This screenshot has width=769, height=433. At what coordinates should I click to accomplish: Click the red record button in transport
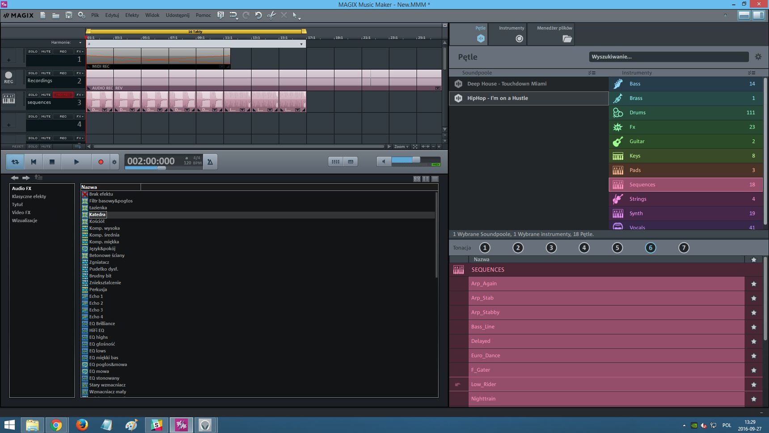tap(101, 162)
